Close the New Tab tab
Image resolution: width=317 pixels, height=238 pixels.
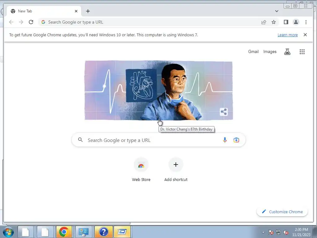76,11
